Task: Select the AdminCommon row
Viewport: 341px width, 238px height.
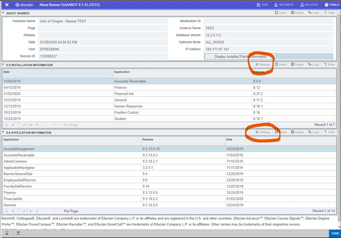Action: point(169,161)
